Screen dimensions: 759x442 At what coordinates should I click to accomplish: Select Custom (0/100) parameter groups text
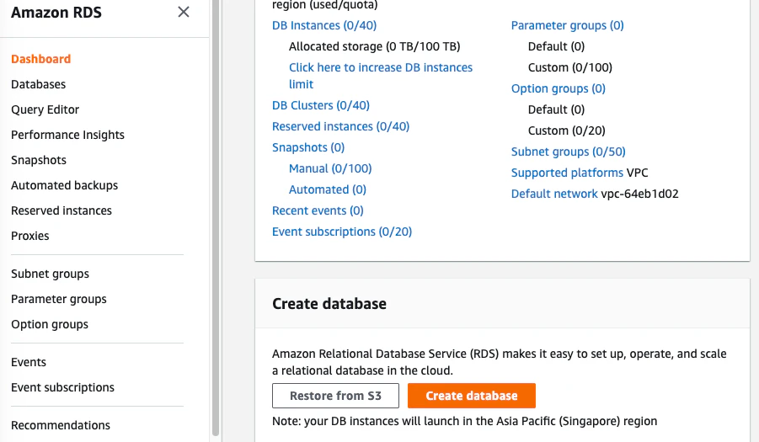(x=570, y=67)
